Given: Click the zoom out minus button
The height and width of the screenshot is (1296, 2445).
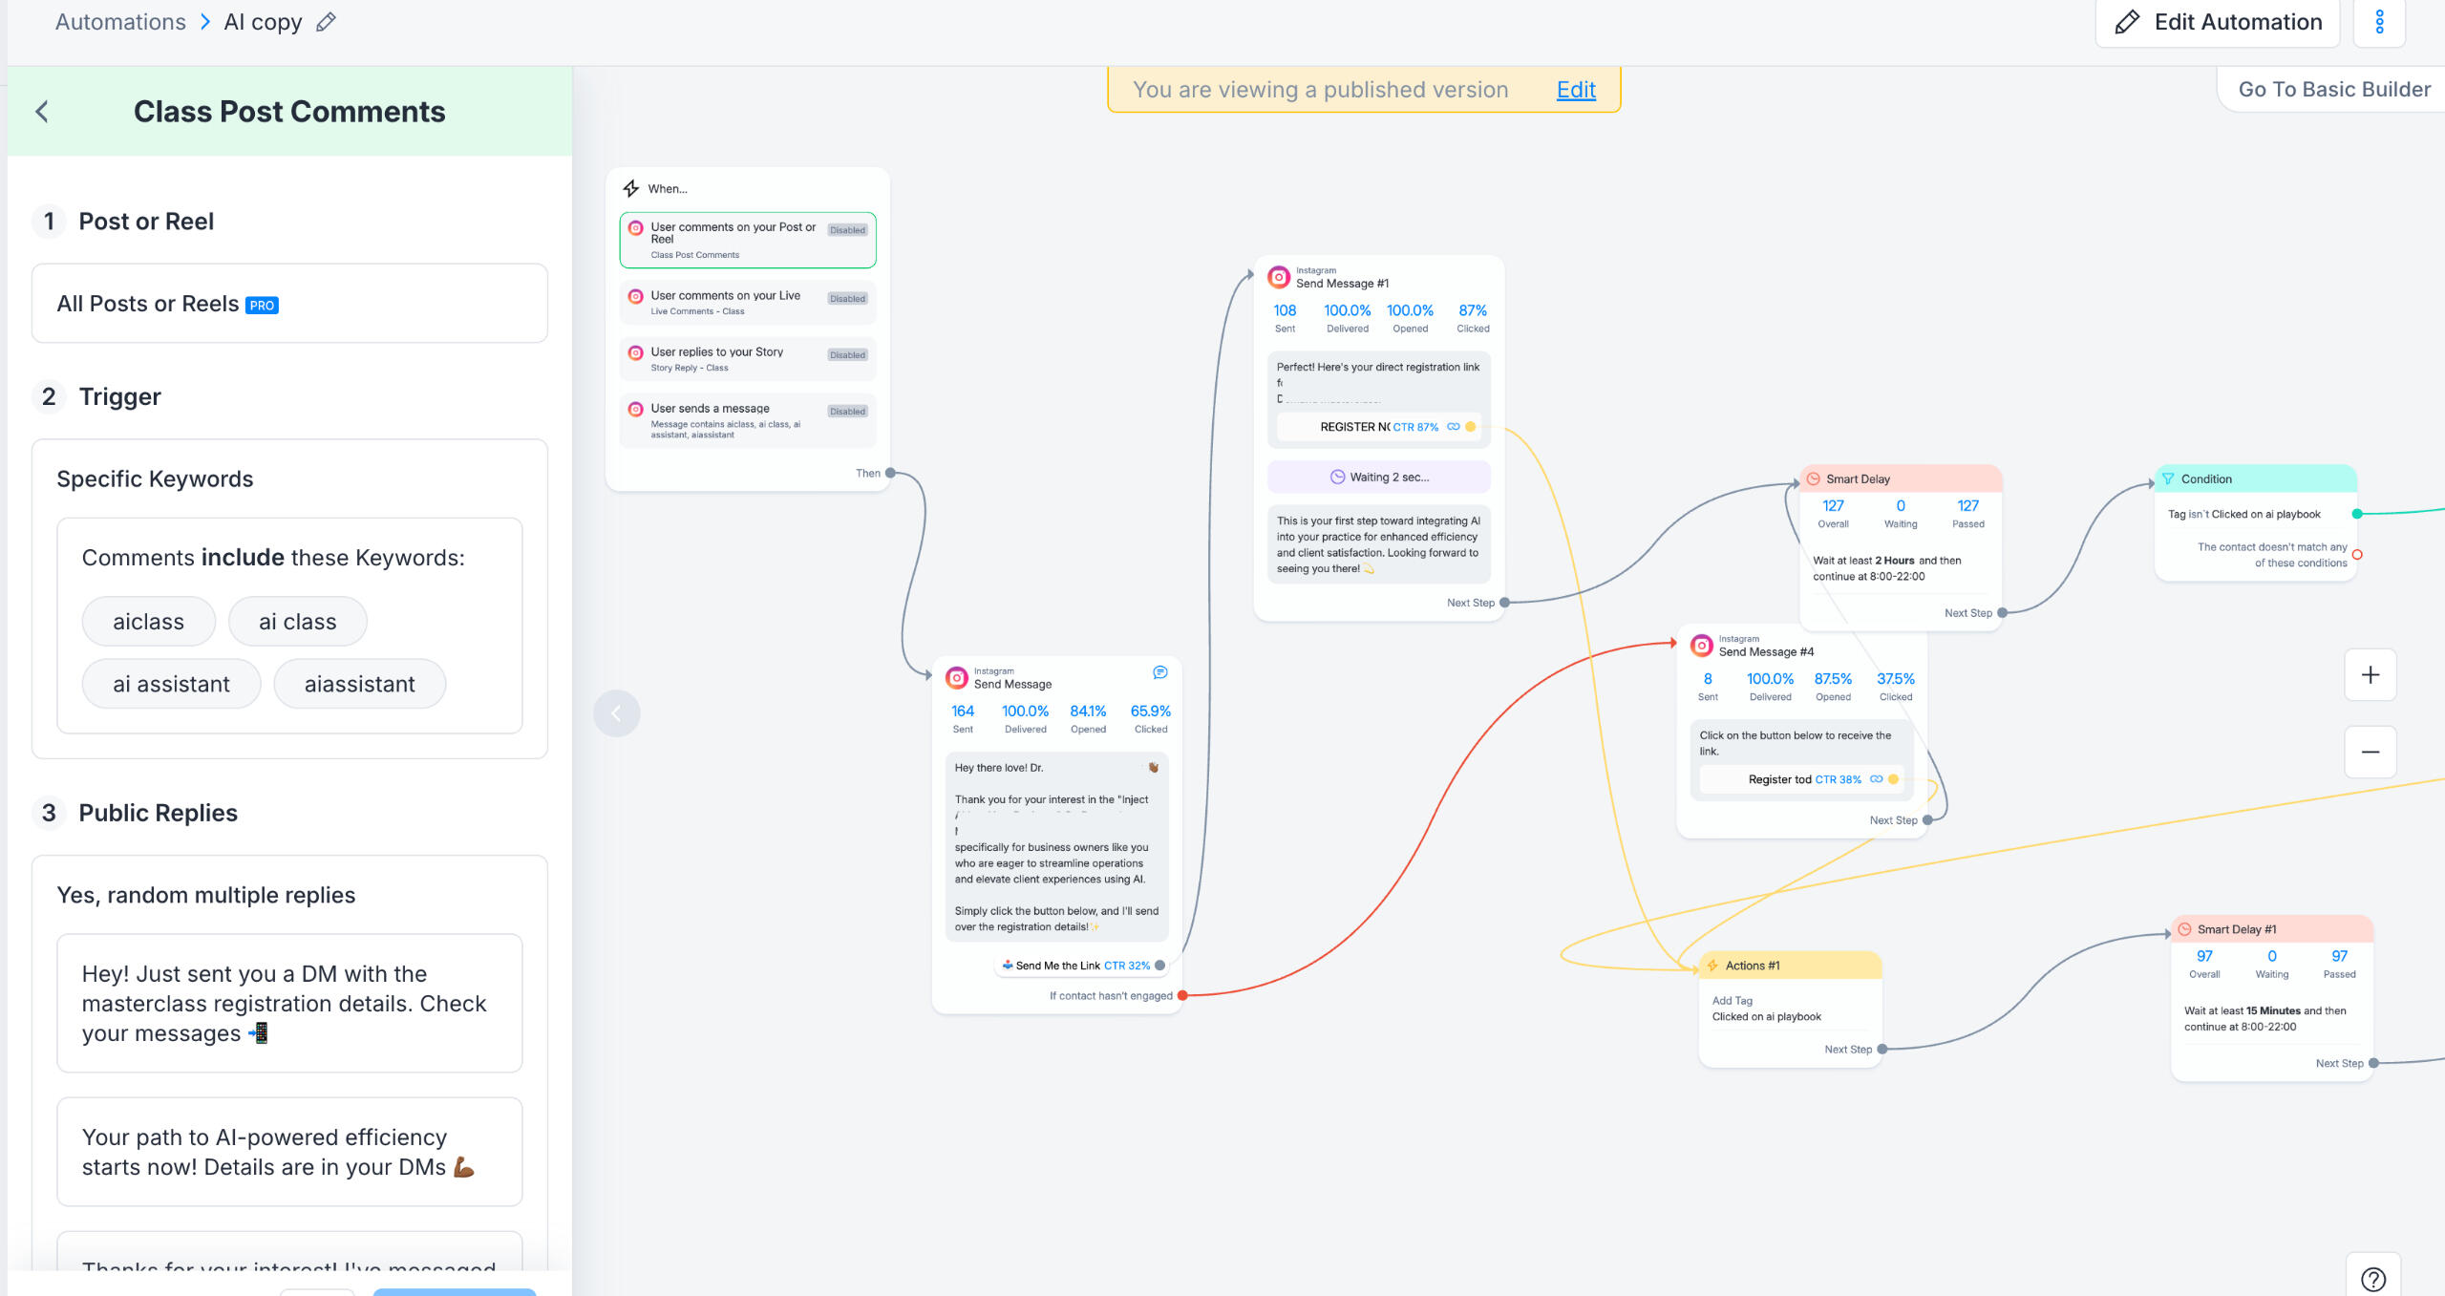Looking at the screenshot, I should [2371, 753].
